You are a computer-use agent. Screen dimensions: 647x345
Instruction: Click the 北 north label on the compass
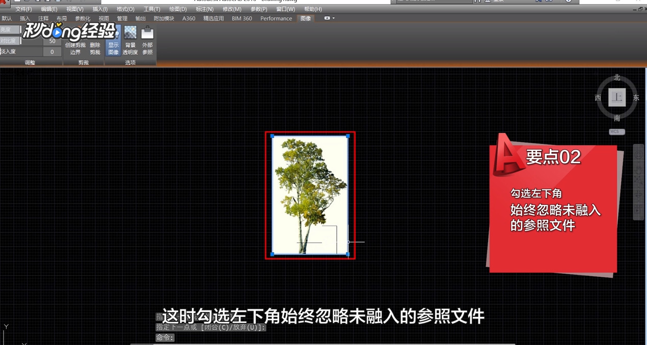(x=617, y=78)
